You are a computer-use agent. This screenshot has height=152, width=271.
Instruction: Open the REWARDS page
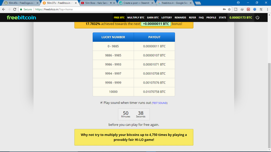(180, 17)
